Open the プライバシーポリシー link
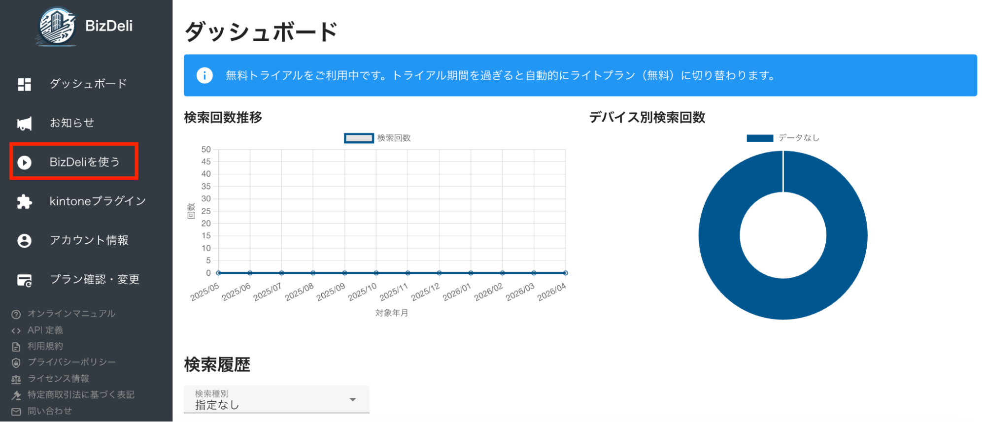 71,362
